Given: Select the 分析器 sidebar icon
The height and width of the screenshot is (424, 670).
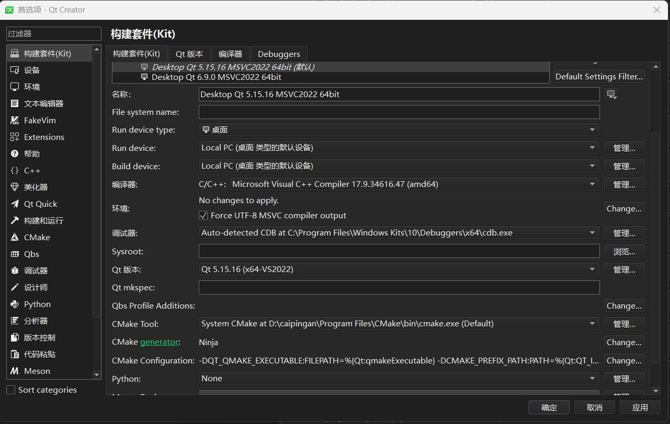Looking at the screenshot, I should coord(35,321).
